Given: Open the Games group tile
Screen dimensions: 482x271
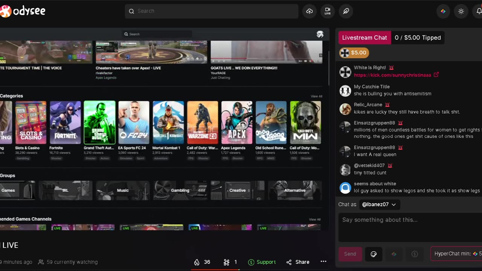Looking at the screenshot, I should [x=17, y=190].
